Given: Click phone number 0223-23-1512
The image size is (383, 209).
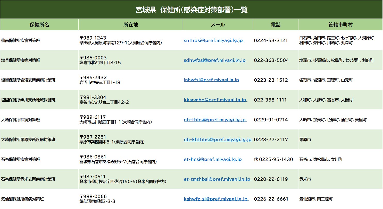Looking at the screenshot, I should point(271,80).
